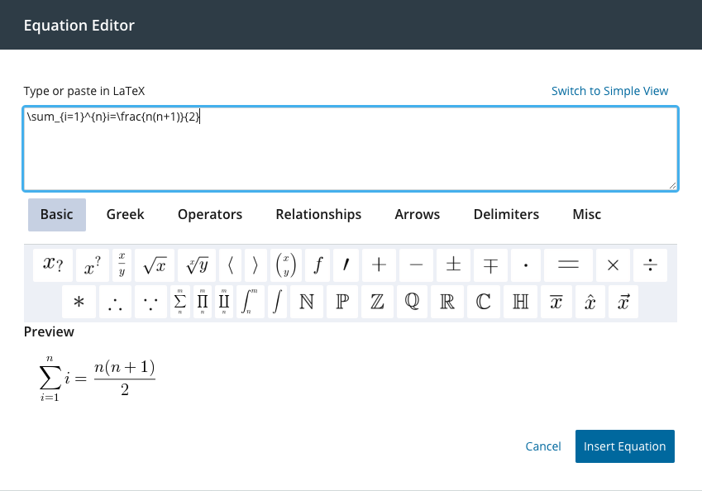This screenshot has width=702, height=491.
Task: Insert the real numbers ℝ symbol
Action: pos(447,303)
